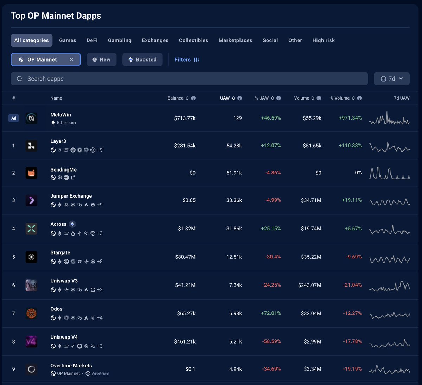Sort the table by % UAW
Image resolution: width=422 pixels, height=385 pixels.
264,98
